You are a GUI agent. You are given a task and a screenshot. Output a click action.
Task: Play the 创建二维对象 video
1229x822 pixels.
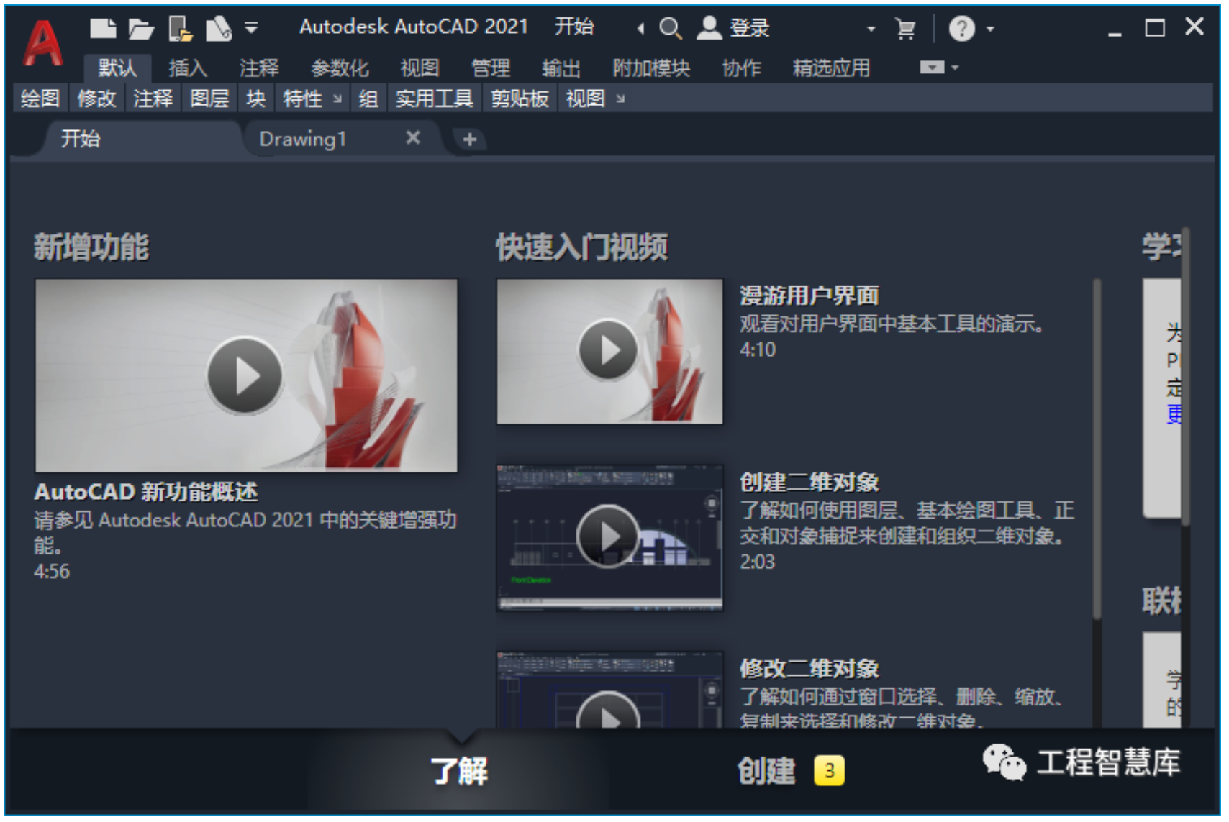click(609, 536)
